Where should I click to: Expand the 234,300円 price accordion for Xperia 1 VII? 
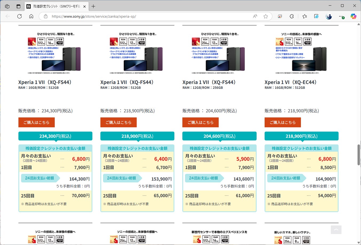coord(55,136)
